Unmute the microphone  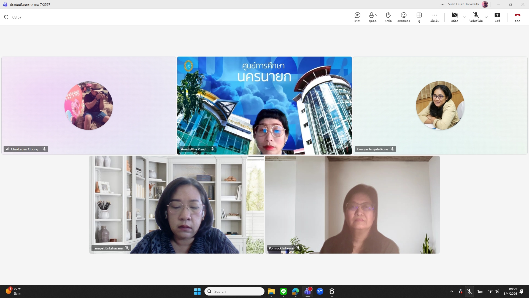pyautogui.click(x=476, y=17)
